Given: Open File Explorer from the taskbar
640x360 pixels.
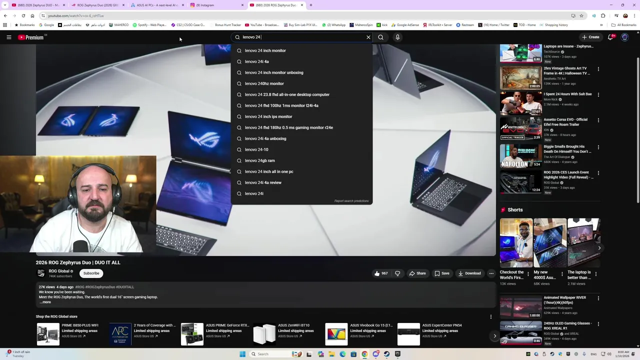Looking at the screenshot, I should [x=331, y=354].
